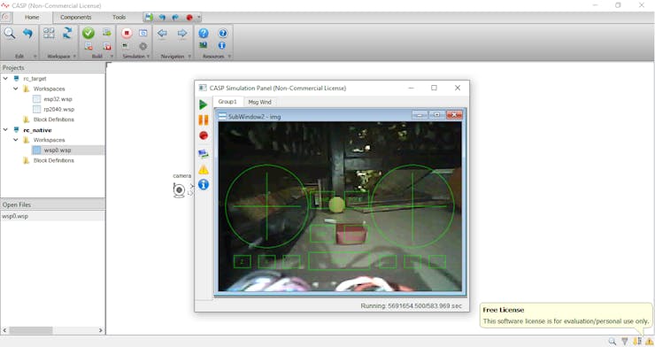Expand the Simulation group dropdown arrow

(148, 57)
